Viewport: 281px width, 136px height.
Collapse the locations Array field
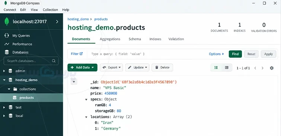click(86, 117)
